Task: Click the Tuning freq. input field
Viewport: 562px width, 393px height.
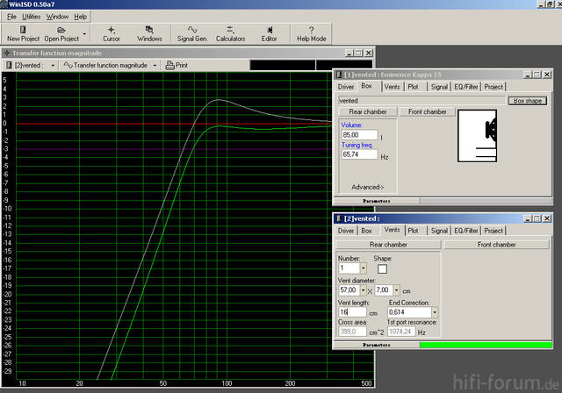Action: (359, 154)
